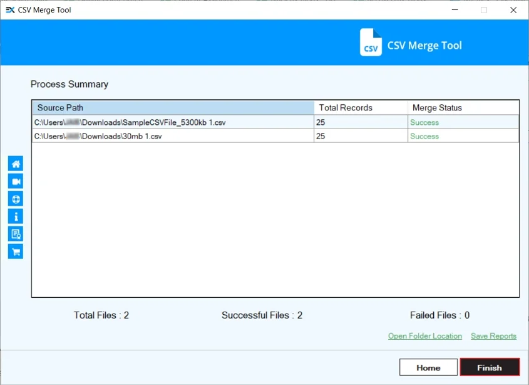Select the Merge Status column header

[x=436, y=107]
